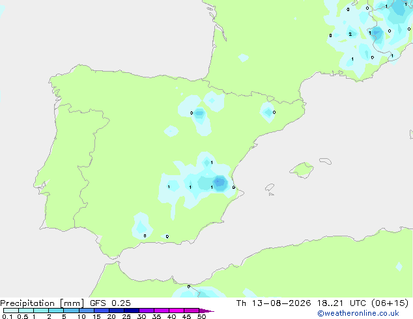
Task: Click the legend label "40"
Action: 171,316
